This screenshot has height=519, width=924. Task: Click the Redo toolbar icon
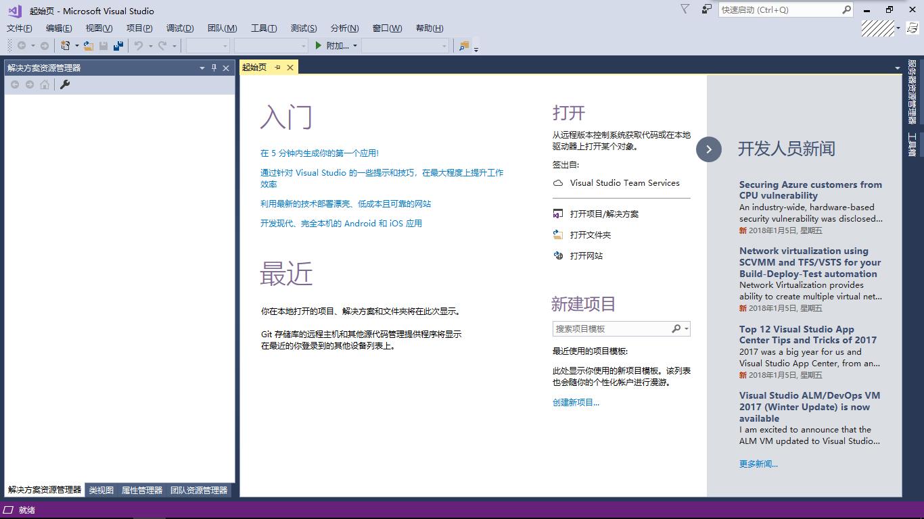tap(162, 46)
